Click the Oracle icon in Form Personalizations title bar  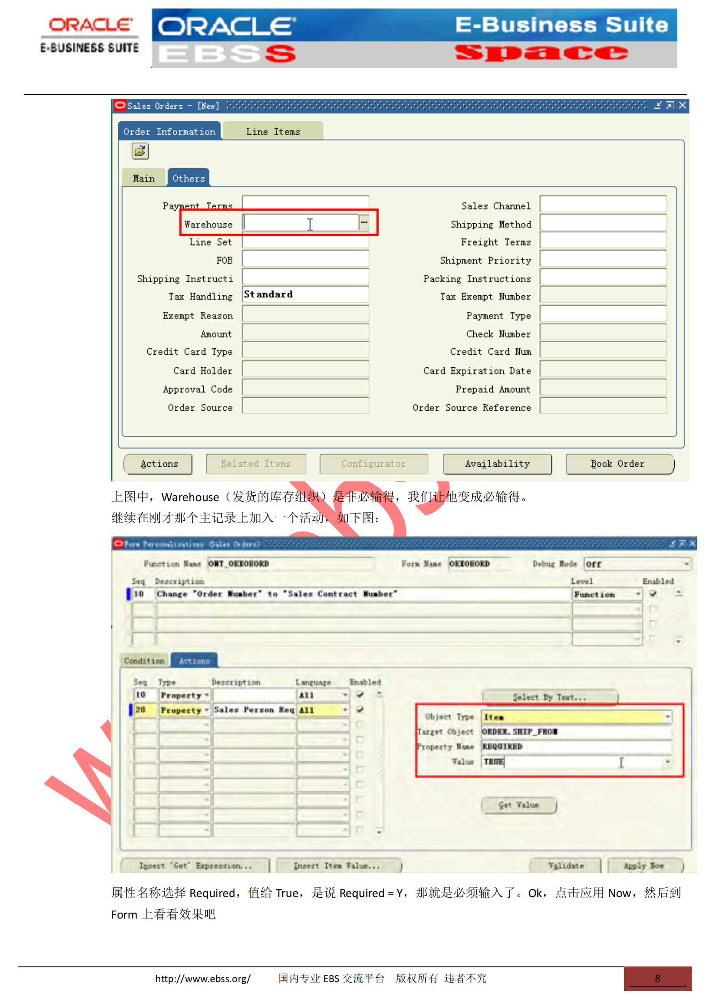[x=118, y=543]
